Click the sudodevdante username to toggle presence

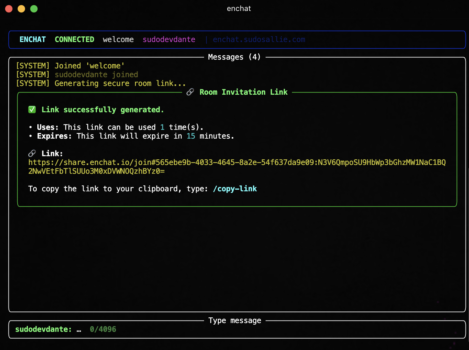pyautogui.click(x=169, y=39)
